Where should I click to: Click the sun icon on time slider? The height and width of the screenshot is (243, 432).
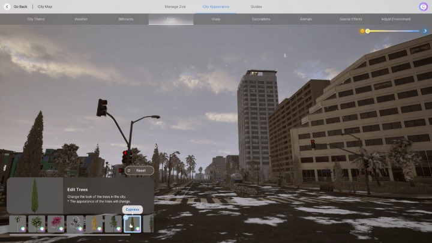(x=362, y=31)
